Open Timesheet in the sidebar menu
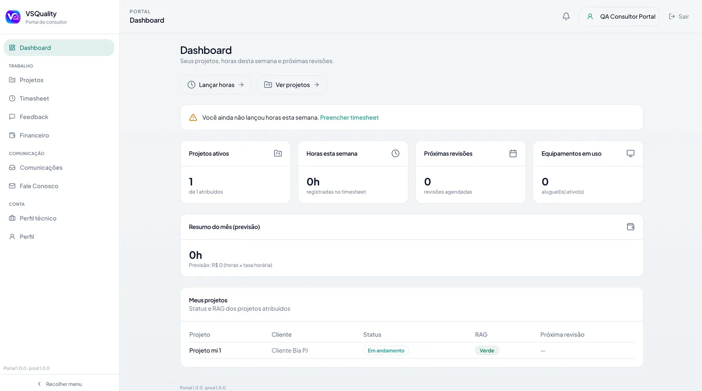 [59, 99]
